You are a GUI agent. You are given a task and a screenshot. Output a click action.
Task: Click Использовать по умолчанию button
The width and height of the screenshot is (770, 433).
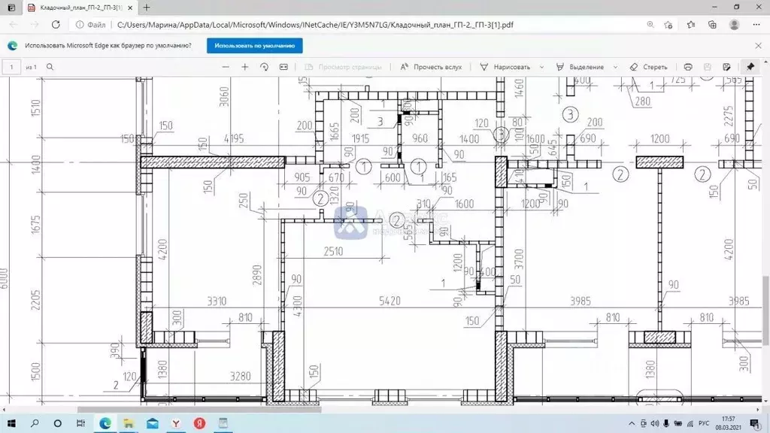pyautogui.click(x=254, y=46)
